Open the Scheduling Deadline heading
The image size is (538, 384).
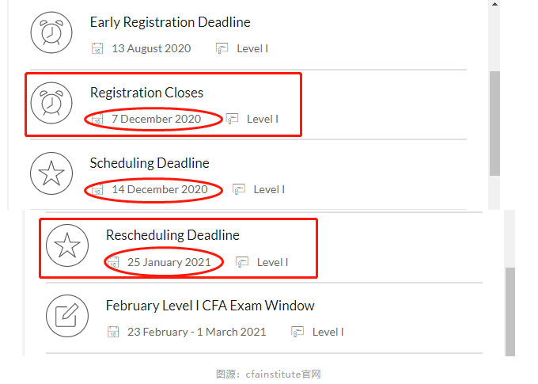150,163
